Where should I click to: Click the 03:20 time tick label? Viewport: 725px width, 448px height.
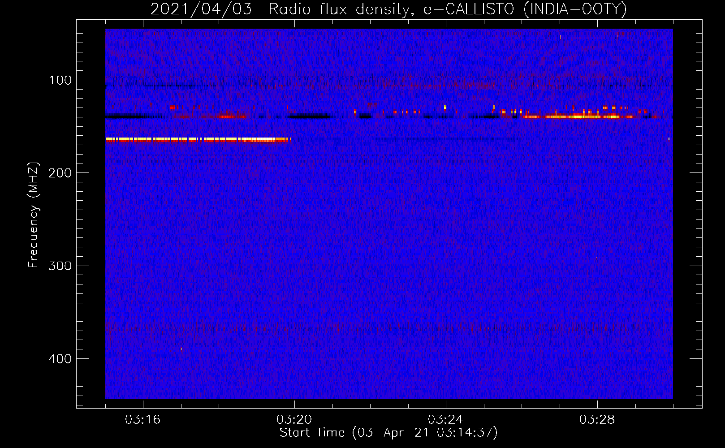[294, 420]
